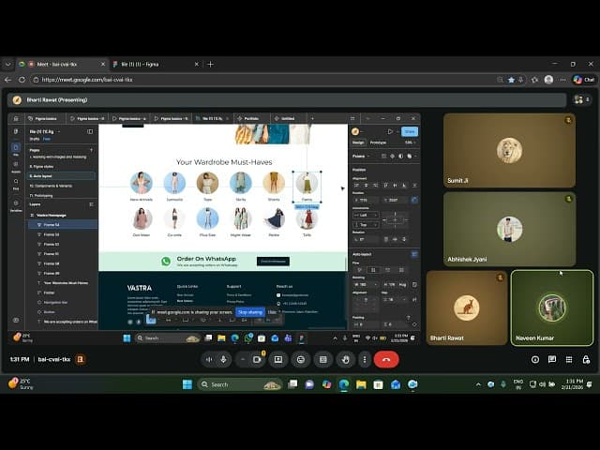
Task: Open the browser tab list dropdown
Action: tap(8, 64)
